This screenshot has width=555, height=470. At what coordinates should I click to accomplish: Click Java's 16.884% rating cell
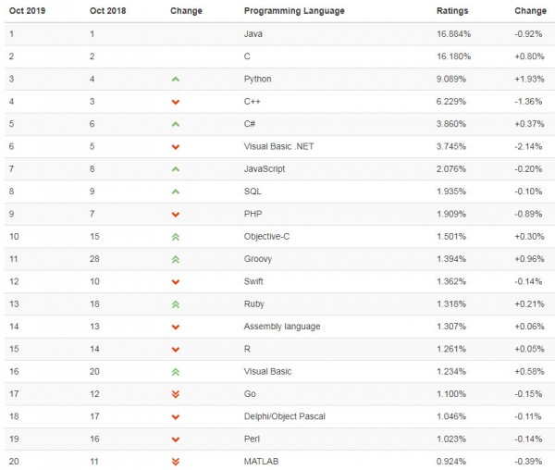click(x=455, y=34)
